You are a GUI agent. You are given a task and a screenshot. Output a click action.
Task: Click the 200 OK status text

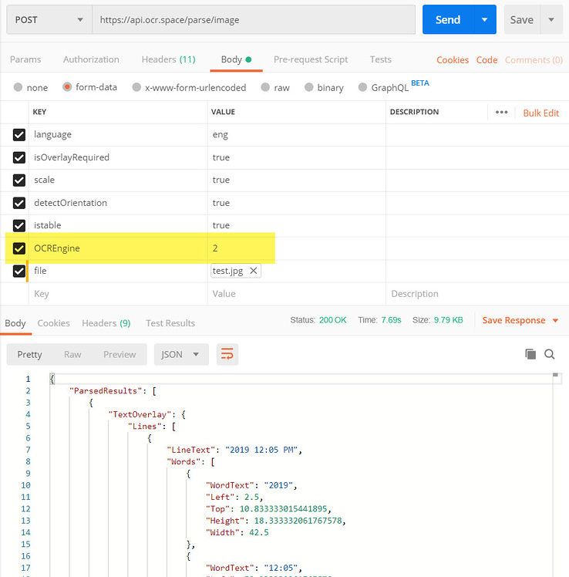point(332,320)
